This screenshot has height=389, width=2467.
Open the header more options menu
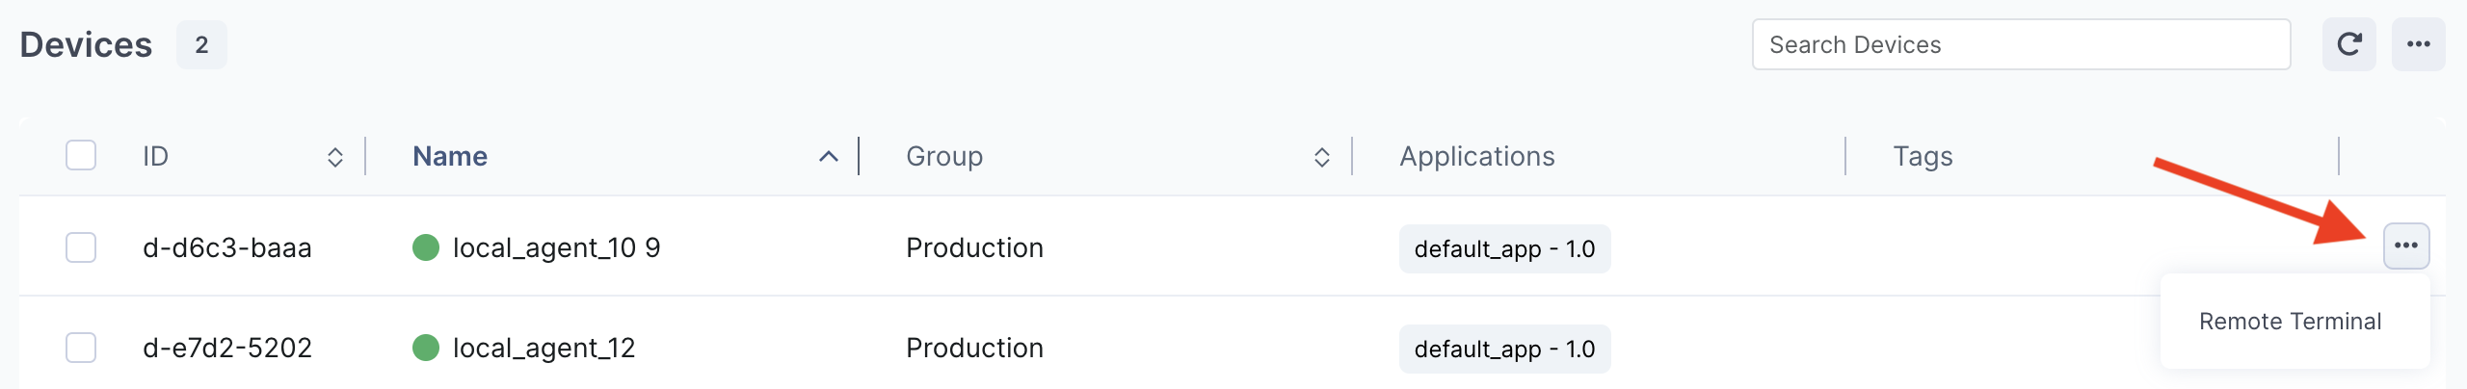click(2418, 44)
